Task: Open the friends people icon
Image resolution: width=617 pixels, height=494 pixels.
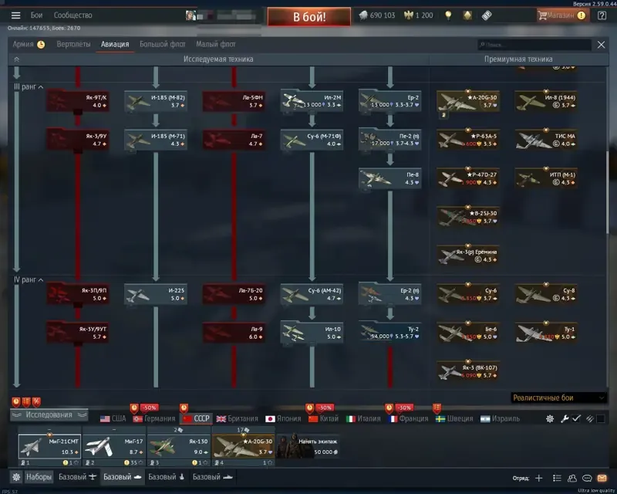Action: 571,478
